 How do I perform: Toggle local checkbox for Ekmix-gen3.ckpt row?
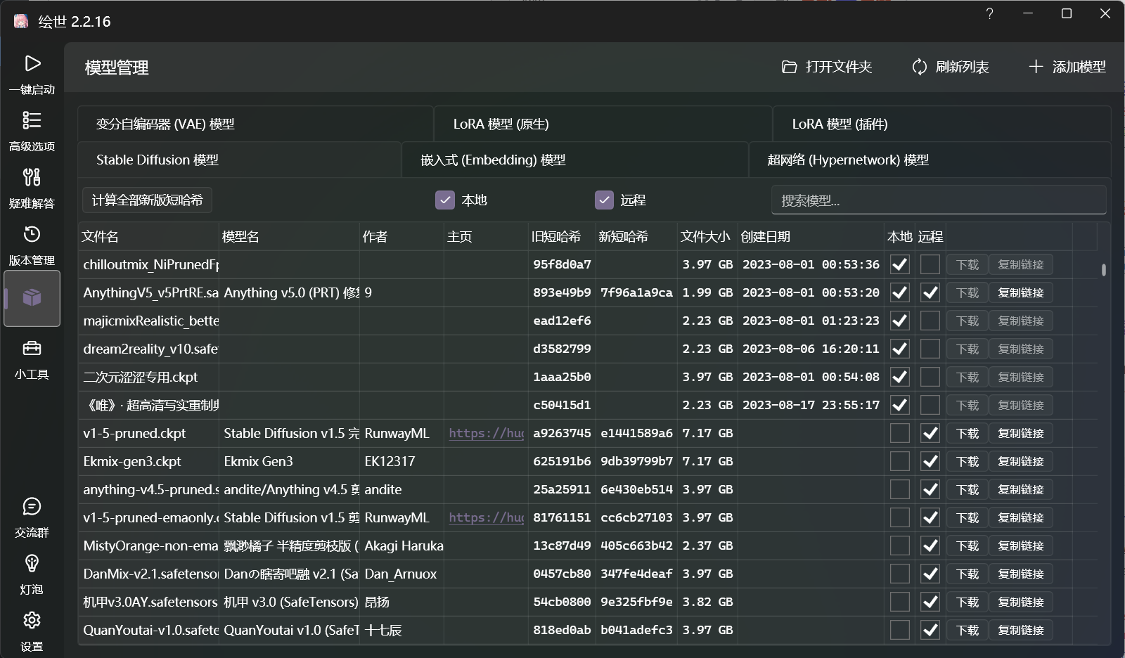coord(900,461)
